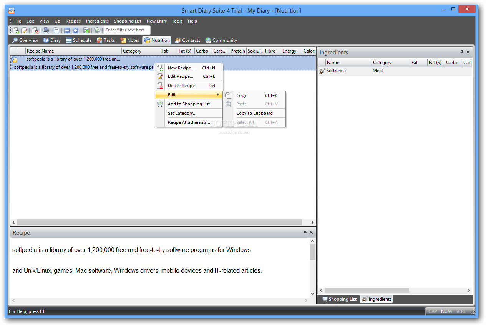This screenshot has height=326, width=486.
Task: Click the New Recipe toolbar icon
Action: [x=15, y=30]
